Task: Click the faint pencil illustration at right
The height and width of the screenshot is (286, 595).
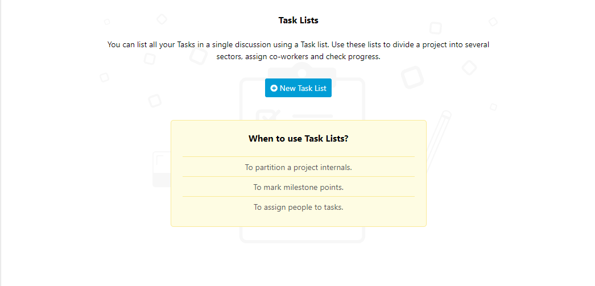Action: (x=439, y=140)
